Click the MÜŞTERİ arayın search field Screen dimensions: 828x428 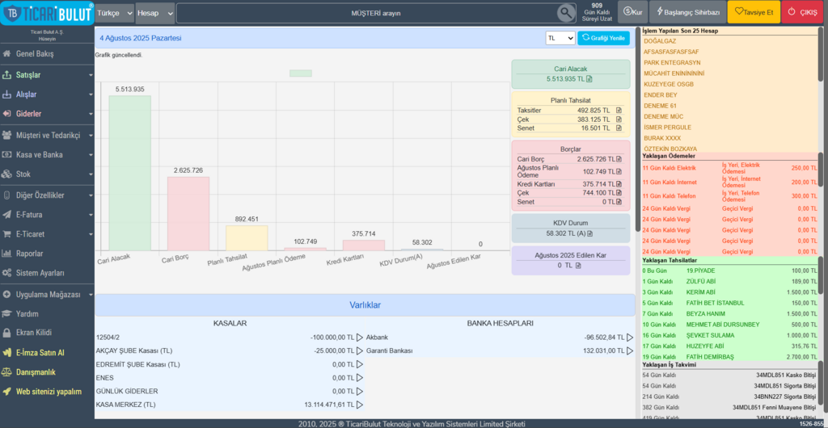(x=364, y=13)
